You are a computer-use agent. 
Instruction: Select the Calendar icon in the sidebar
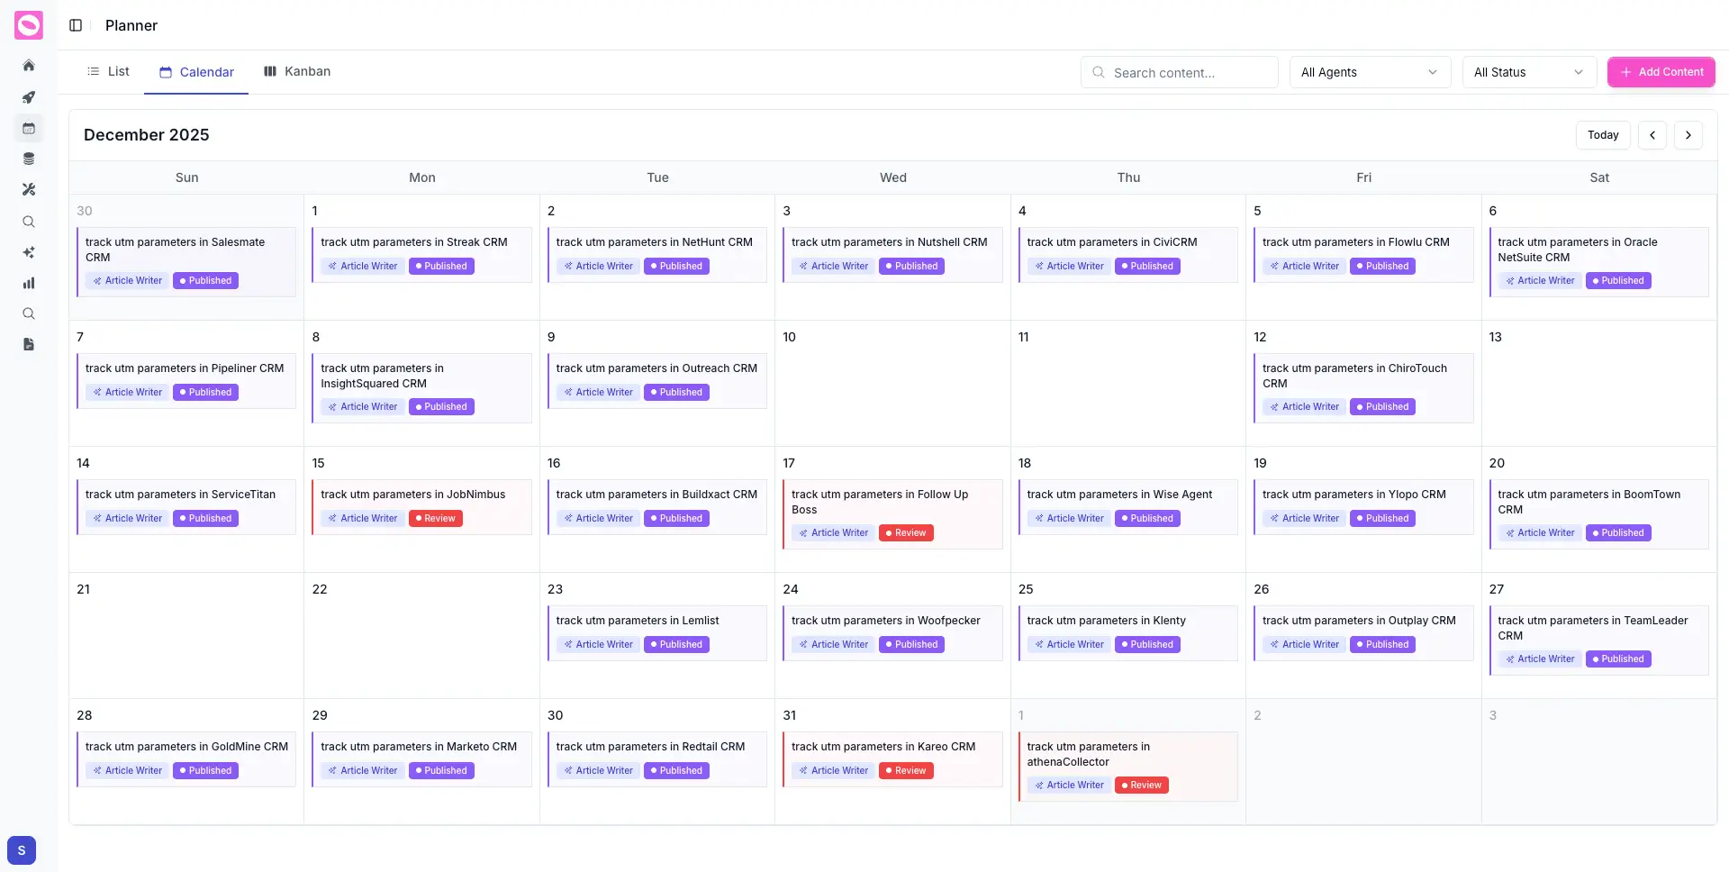click(x=29, y=128)
